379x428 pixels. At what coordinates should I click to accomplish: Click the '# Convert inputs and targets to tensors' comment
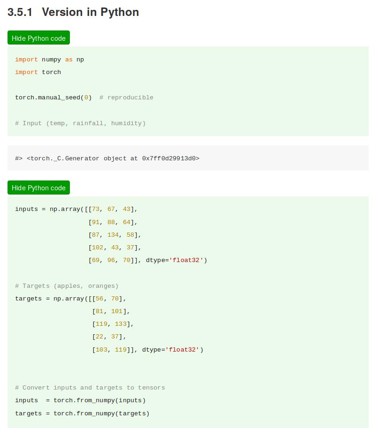(x=90, y=388)
